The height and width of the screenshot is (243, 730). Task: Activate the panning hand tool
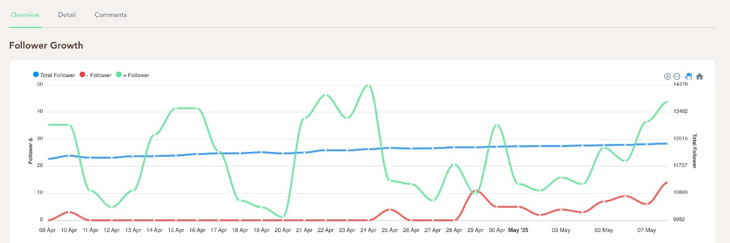tap(688, 77)
